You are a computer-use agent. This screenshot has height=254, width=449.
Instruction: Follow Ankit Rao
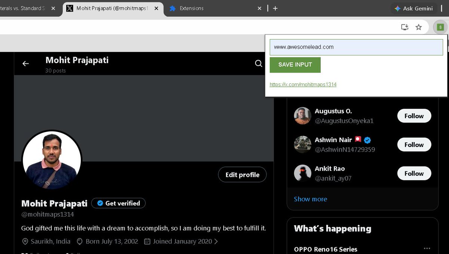(x=414, y=174)
